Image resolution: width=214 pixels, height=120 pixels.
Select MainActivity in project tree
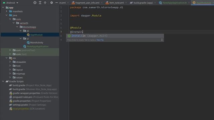point(36,43)
